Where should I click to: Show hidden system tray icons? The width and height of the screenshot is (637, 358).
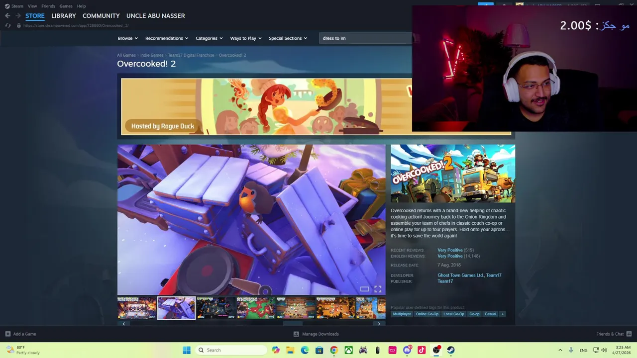560,350
